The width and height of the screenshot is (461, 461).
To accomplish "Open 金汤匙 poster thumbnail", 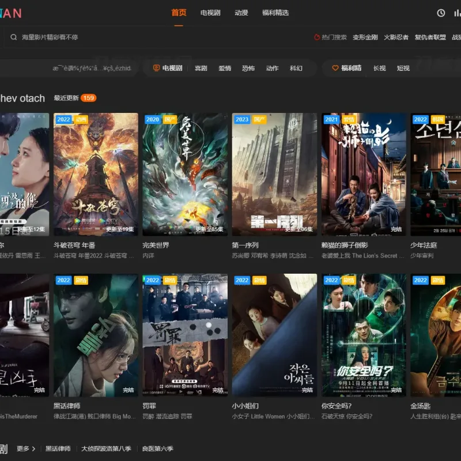I will 436,335.
